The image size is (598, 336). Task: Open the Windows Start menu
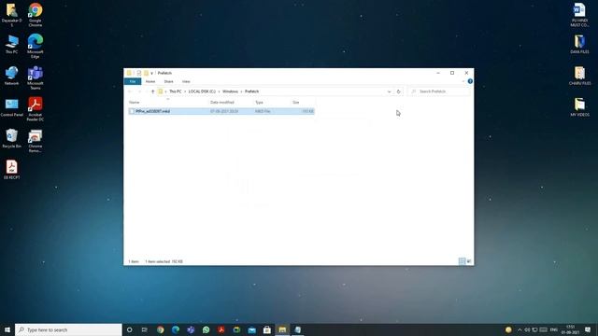point(7,329)
